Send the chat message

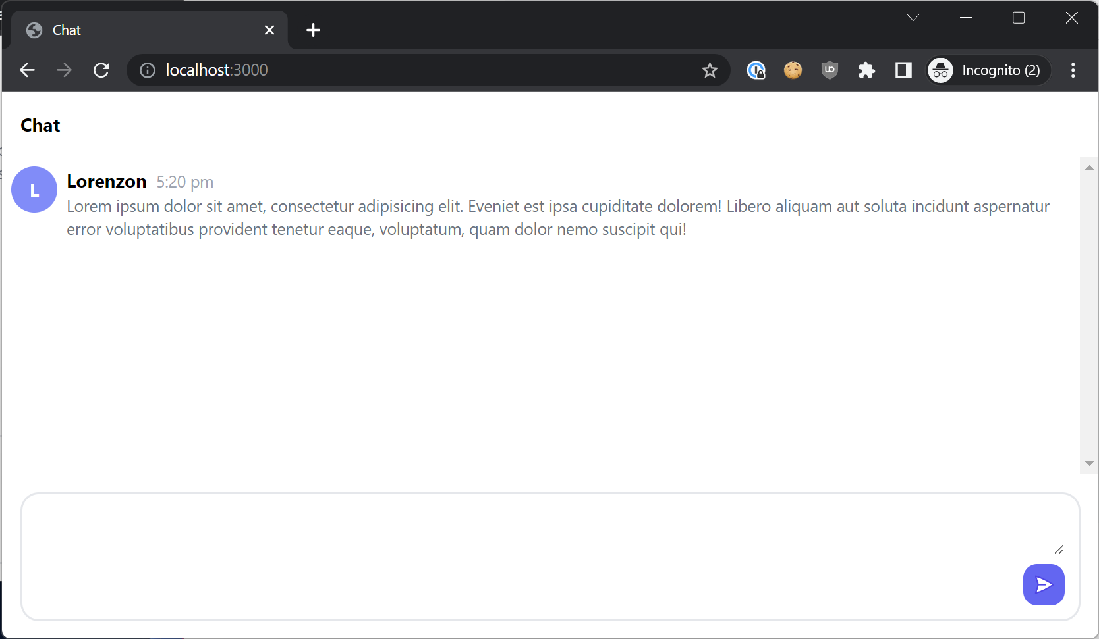coord(1044,584)
